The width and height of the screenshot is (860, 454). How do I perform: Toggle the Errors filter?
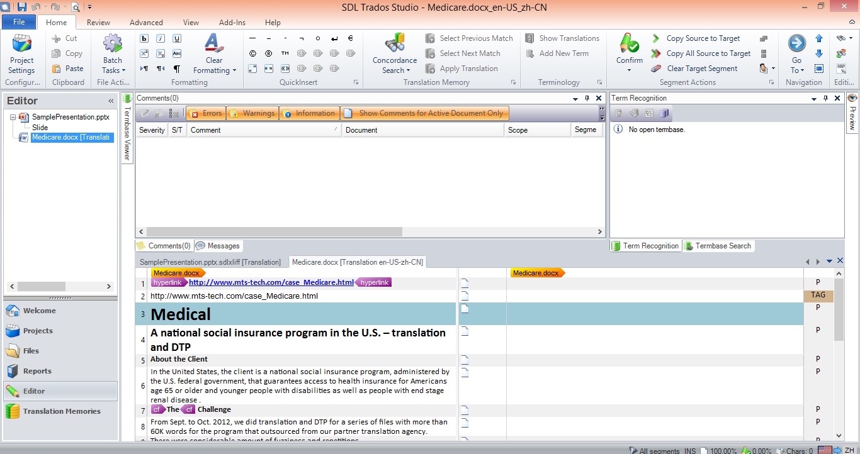coord(206,113)
